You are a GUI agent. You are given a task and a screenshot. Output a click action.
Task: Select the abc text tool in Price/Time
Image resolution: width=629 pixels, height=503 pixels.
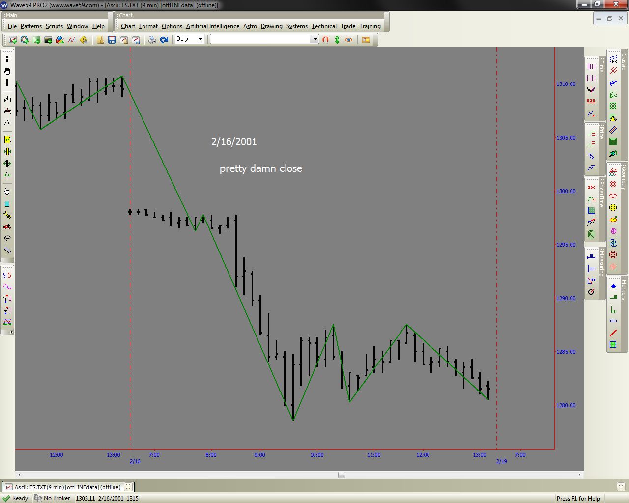pyautogui.click(x=591, y=187)
